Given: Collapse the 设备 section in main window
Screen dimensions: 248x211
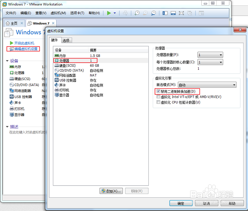Looking at the screenshot, I should 7,61.
